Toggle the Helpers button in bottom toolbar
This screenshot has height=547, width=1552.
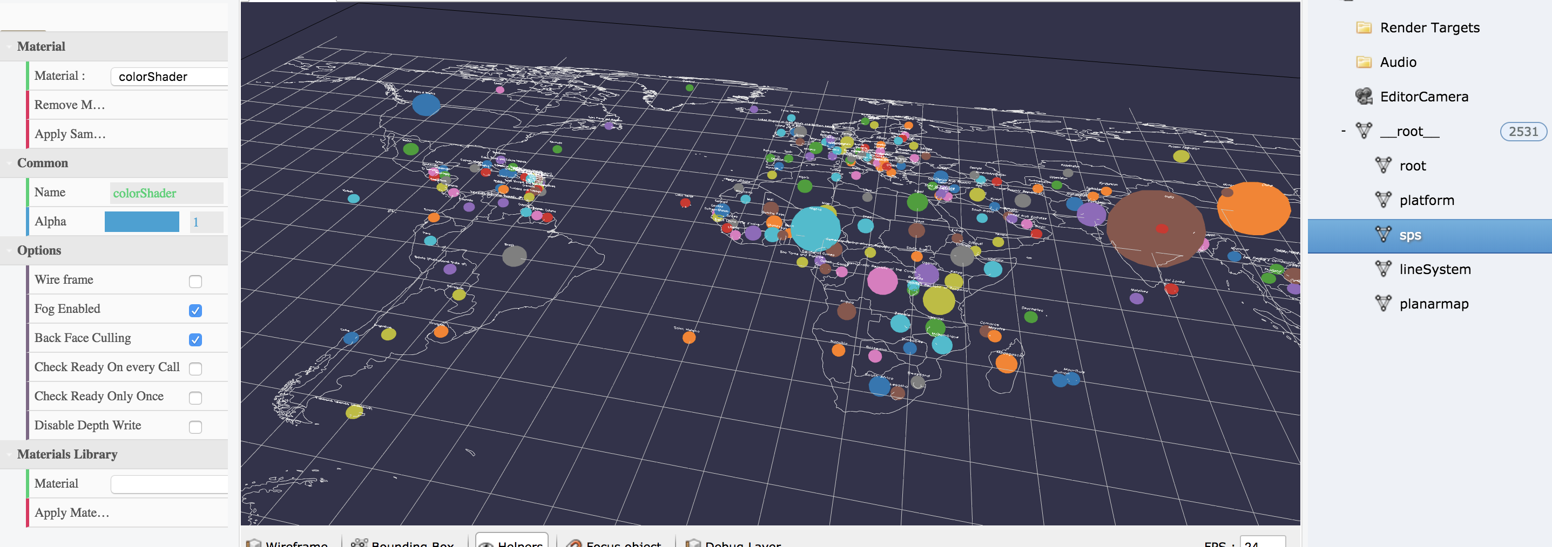[511, 541]
